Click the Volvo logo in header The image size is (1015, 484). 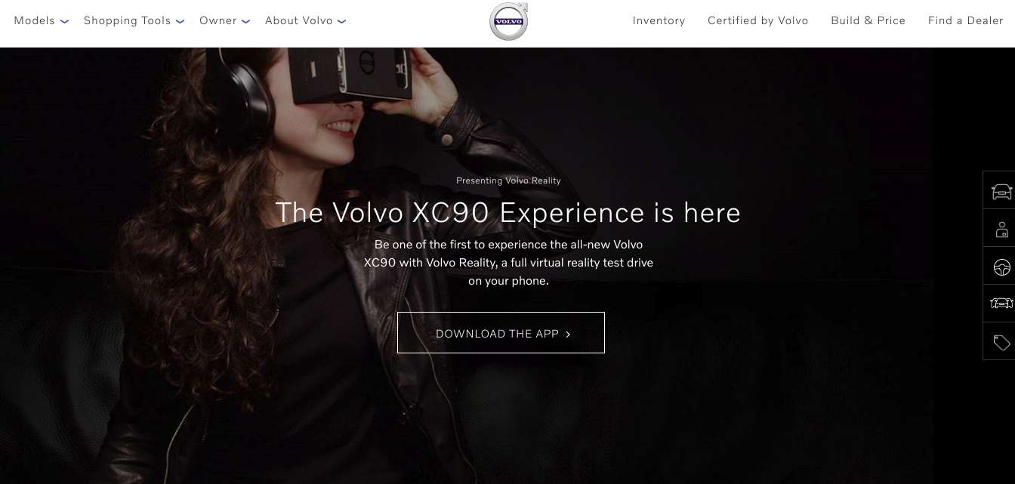coord(509,21)
